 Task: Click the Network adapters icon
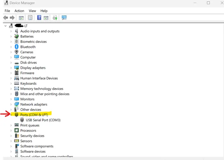[17, 104]
